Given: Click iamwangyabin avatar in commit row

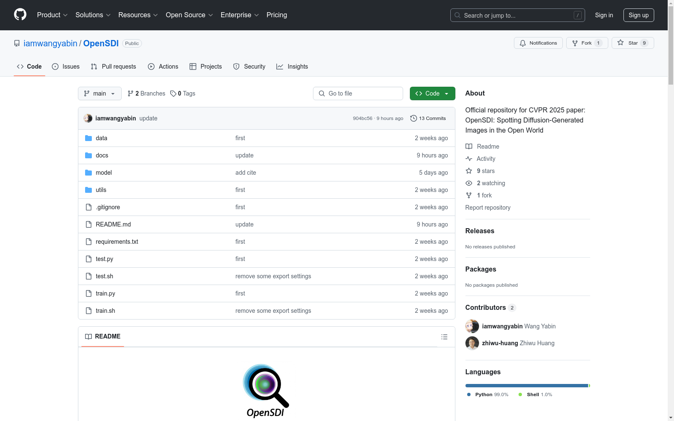Looking at the screenshot, I should 88,118.
